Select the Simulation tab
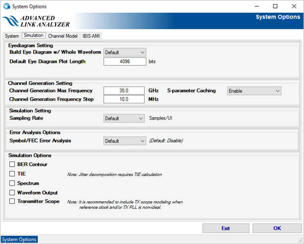Image resolution: width=304 pixels, height=244 pixels. pyautogui.click(x=34, y=36)
